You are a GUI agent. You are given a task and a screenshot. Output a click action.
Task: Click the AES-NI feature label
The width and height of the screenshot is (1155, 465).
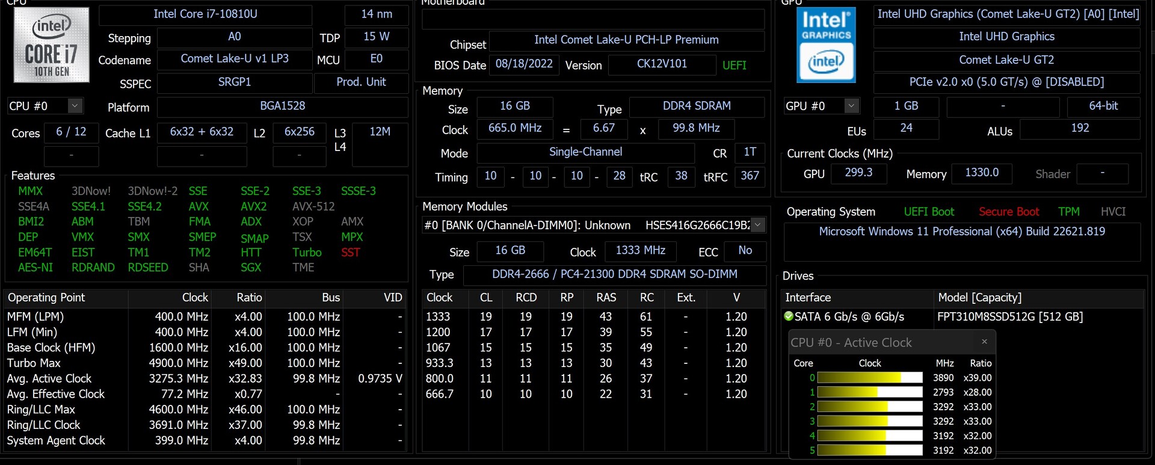tap(35, 268)
